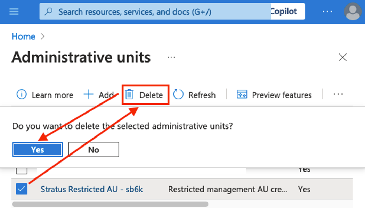Click the Copilot button
The image size is (365, 208).
tap(286, 11)
